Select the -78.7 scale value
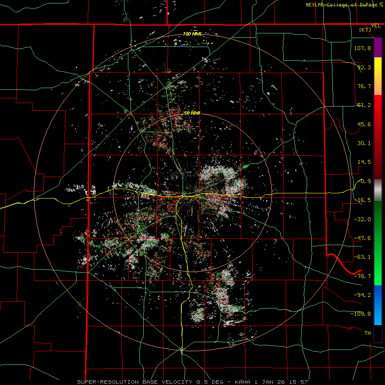Screen dimensions: 385x385 [x=362, y=276]
